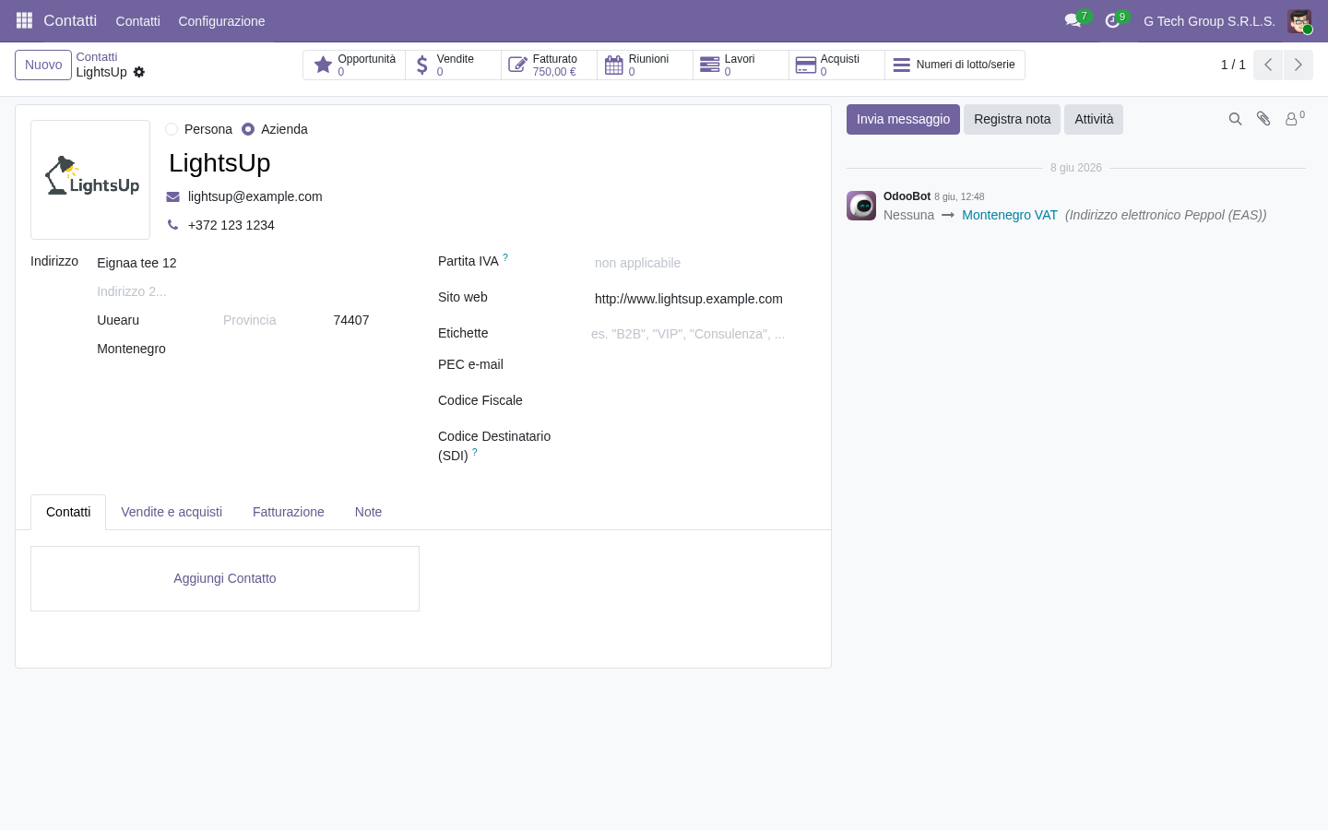Click Aggiungi Contatto button
Screen dimensions: 1328x830
[225, 578]
